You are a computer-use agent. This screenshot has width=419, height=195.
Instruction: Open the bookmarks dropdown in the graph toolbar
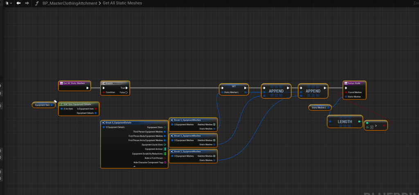click(x=8, y=3)
